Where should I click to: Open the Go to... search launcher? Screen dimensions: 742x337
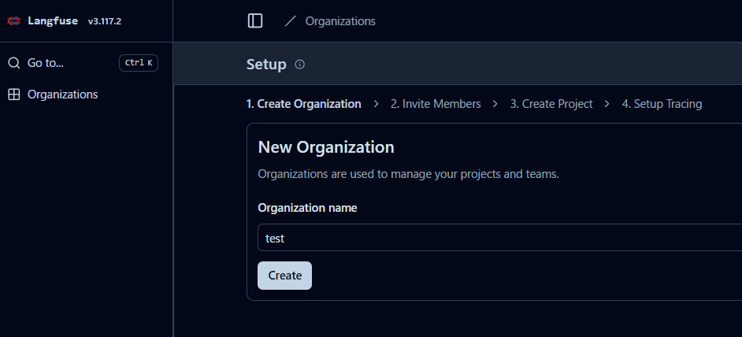46,63
